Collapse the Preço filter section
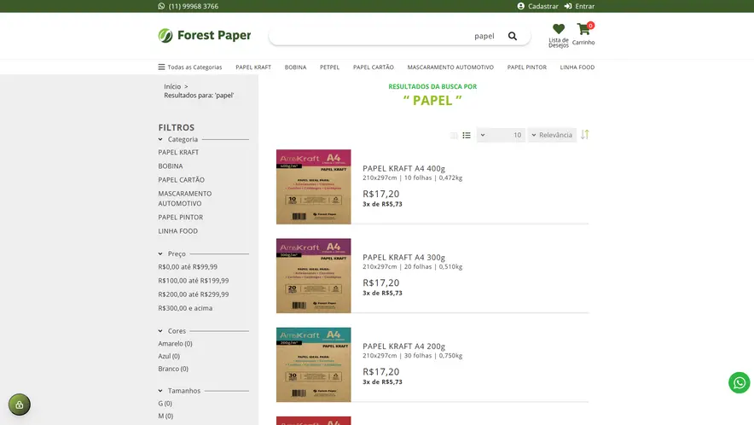Image resolution: width=754 pixels, height=425 pixels. [x=160, y=253]
